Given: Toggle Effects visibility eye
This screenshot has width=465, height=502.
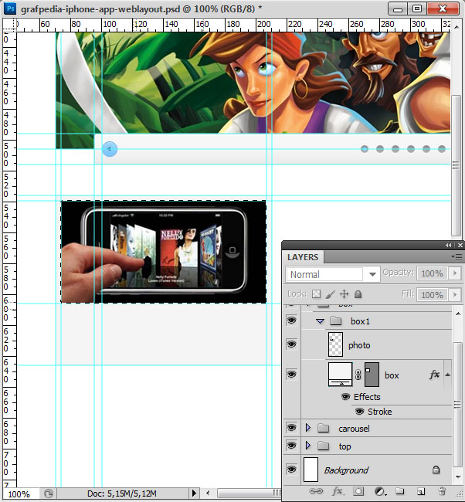Looking at the screenshot, I should (345, 397).
